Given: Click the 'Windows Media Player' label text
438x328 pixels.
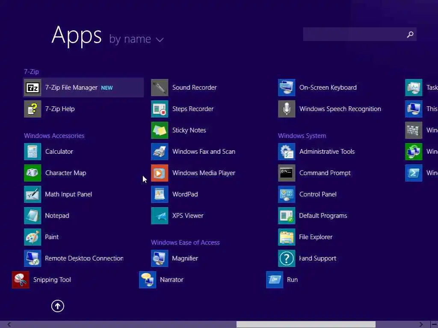Looking at the screenshot, I should (204, 173).
